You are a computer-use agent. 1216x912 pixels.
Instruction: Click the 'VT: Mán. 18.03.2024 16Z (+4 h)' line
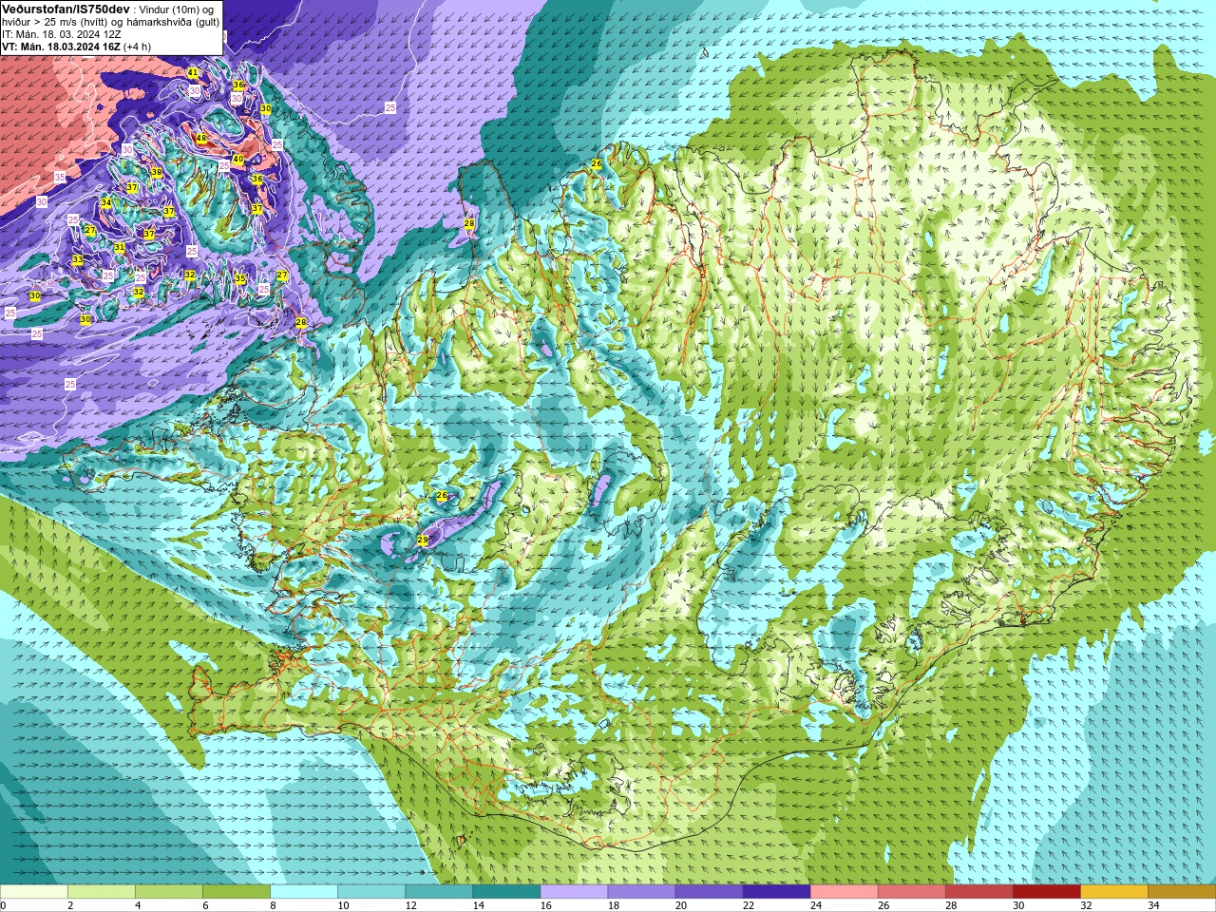(x=76, y=47)
